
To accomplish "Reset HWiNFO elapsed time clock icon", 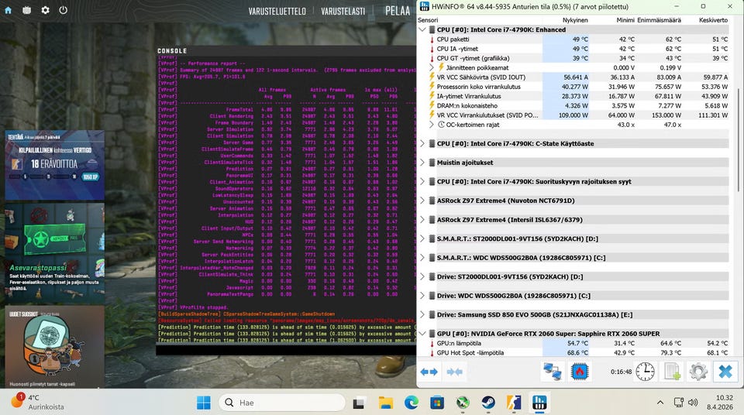I will click(x=645, y=372).
